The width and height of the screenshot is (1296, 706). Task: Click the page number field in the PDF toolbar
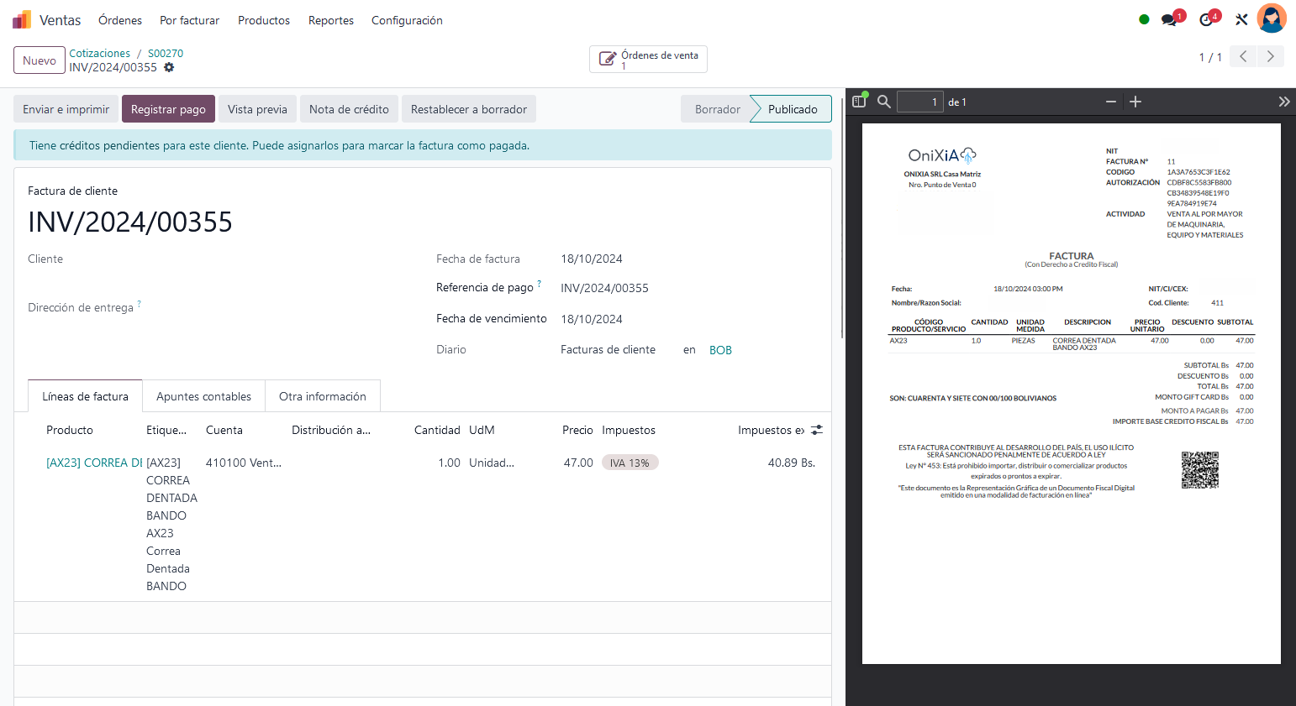click(x=920, y=102)
